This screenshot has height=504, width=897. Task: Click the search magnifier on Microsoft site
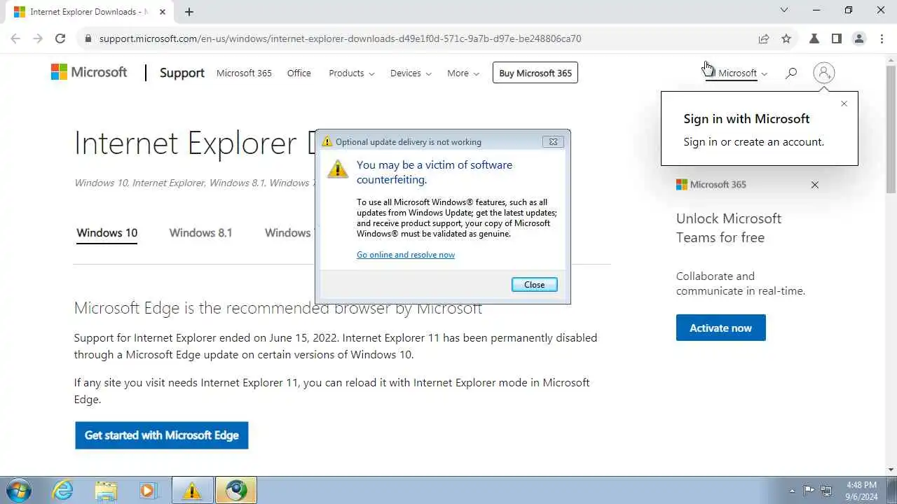pos(791,73)
